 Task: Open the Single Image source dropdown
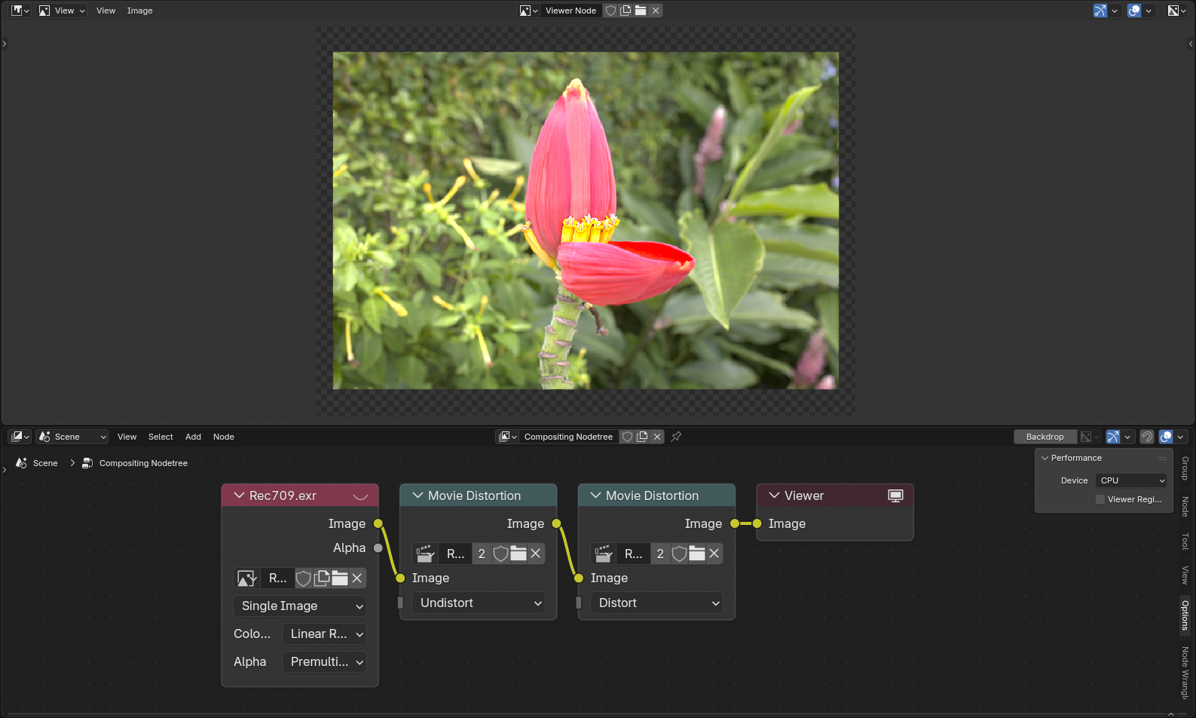point(300,606)
